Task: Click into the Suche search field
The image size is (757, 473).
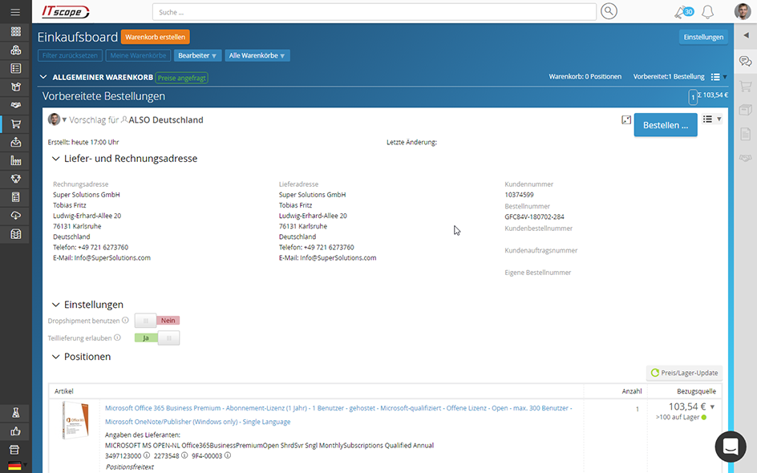Action: [x=374, y=12]
